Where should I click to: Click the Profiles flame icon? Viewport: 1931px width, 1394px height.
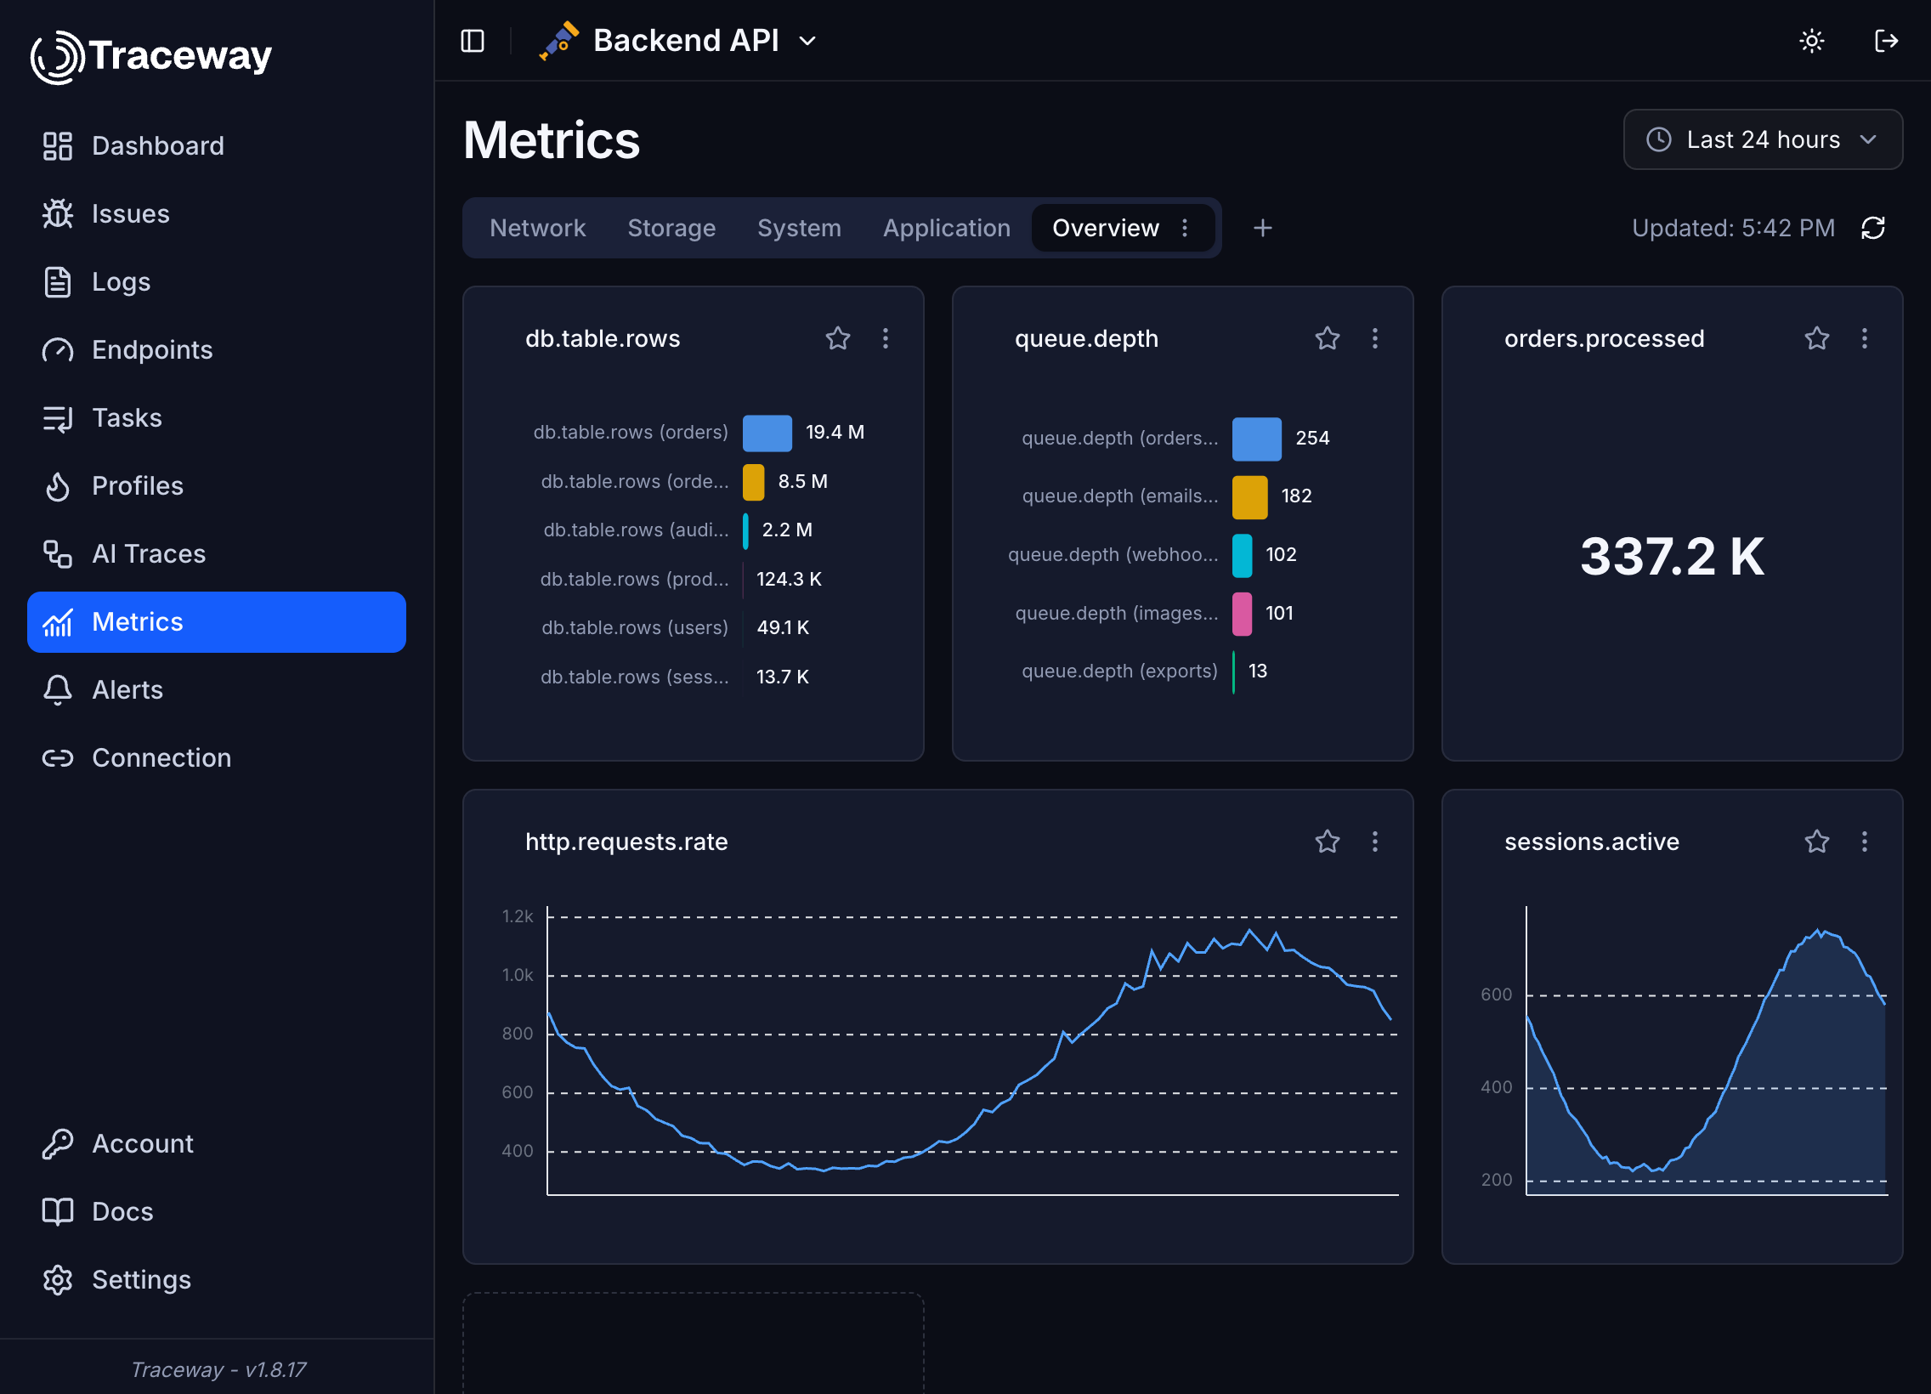tap(58, 486)
